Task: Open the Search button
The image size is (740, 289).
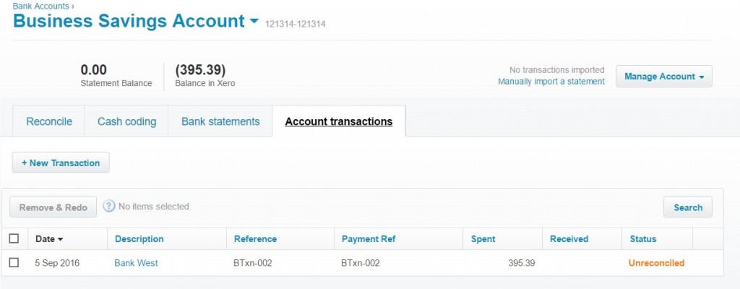Action: coord(688,207)
